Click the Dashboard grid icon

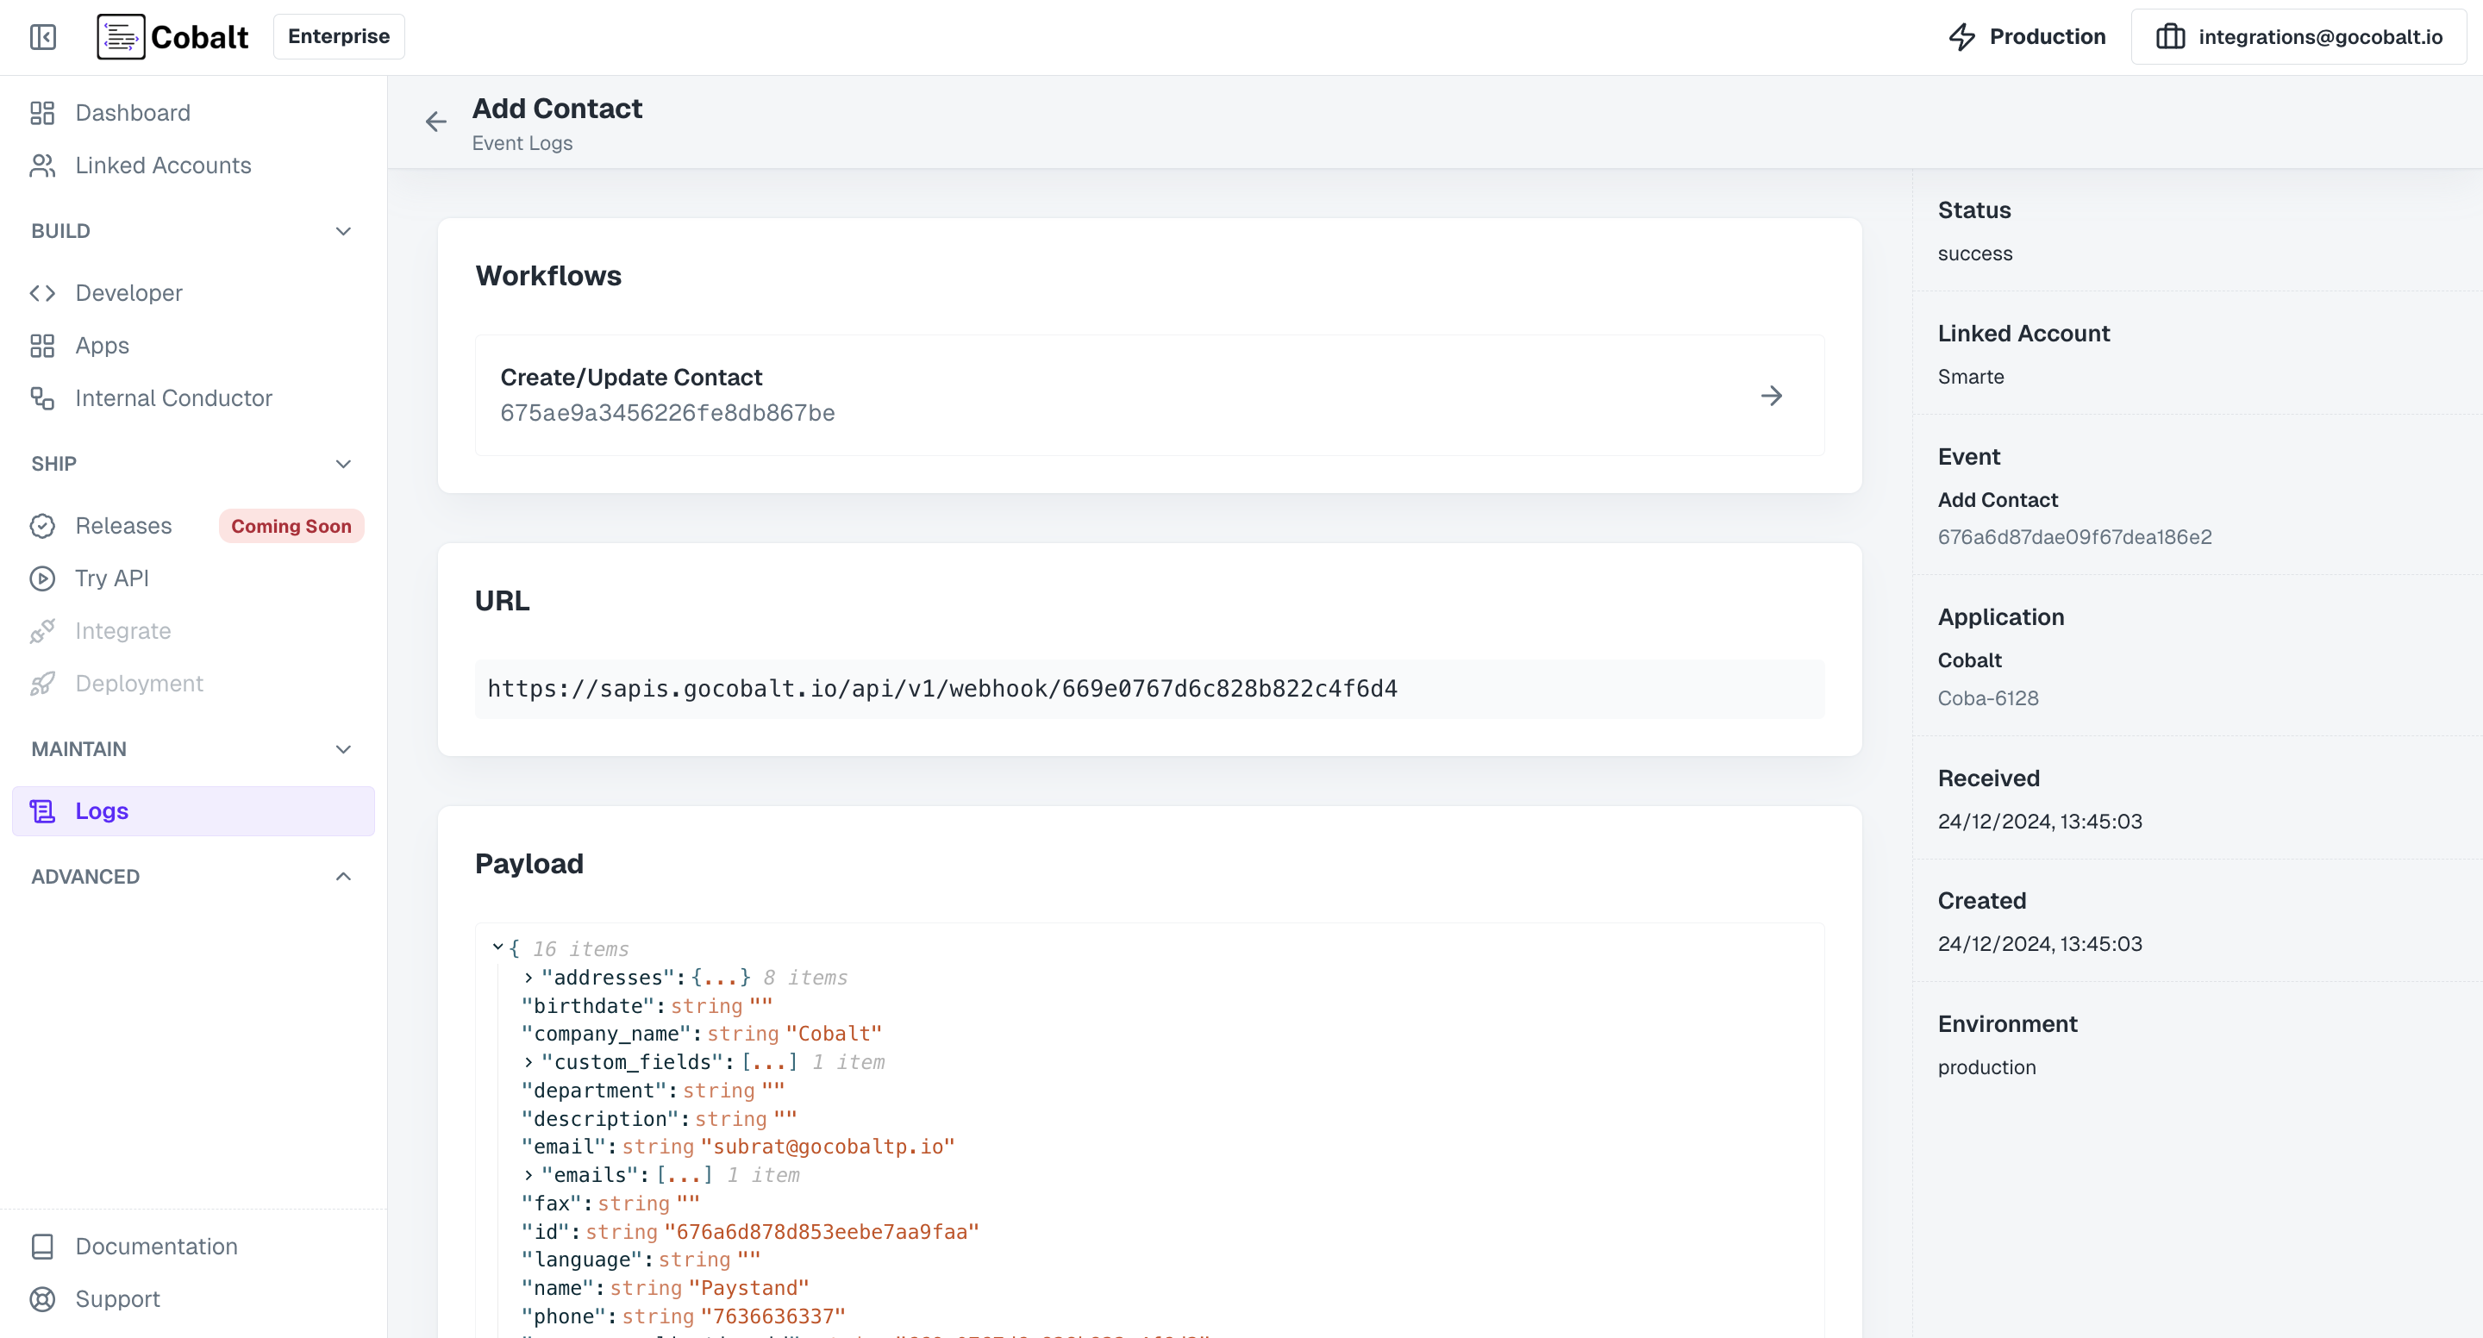[42, 113]
